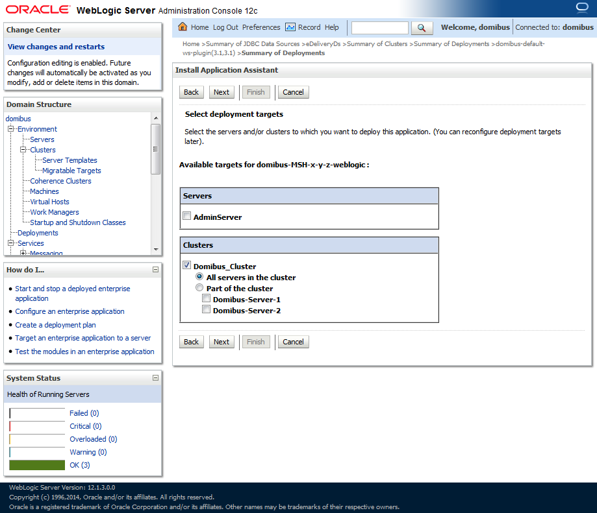
Task: Click the green OK health bar
Action: [37, 465]
